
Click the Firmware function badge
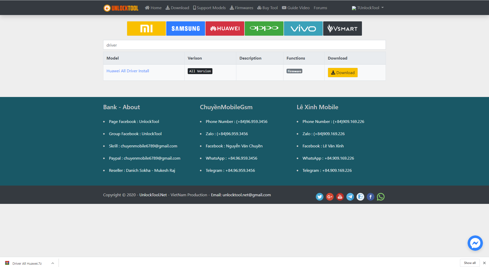pos(294,71)
